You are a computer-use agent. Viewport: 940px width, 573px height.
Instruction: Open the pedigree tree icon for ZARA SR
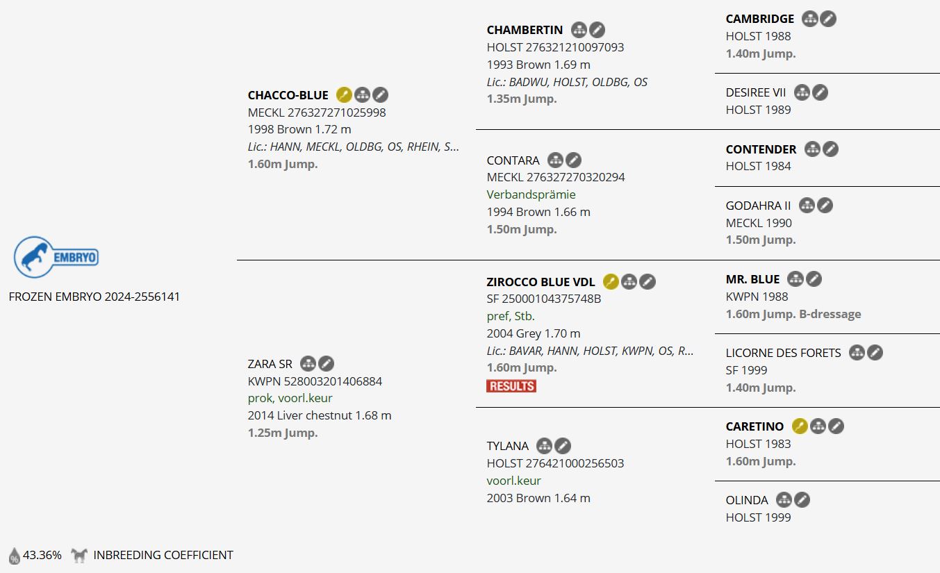(308, 364)
